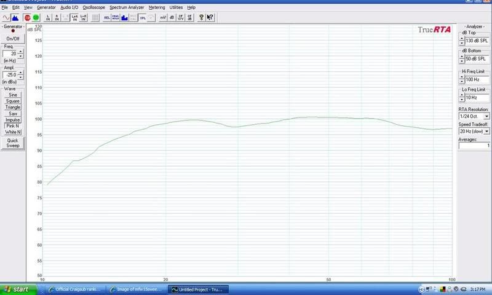This screenshot has height=295, width=492.
Task: Click the battery power plug tray icon
Action: pyautogui.click(x=463, y=289)
